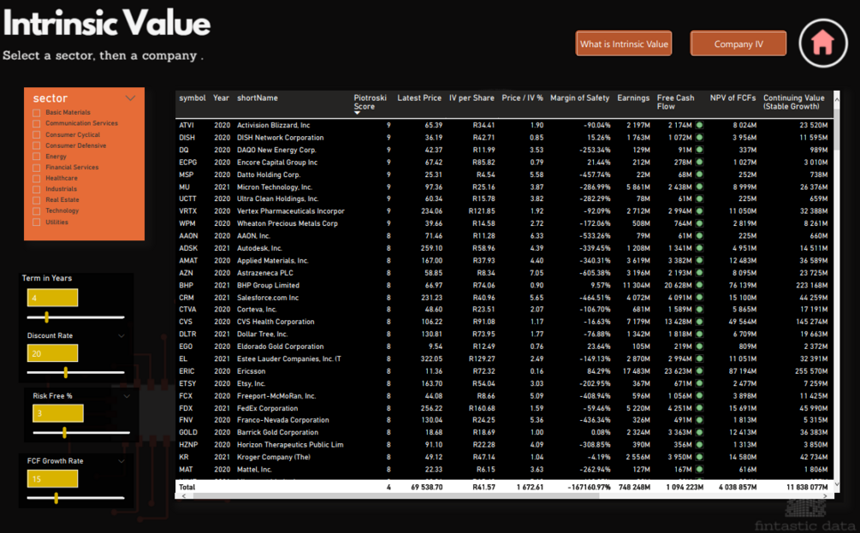
Task: Click the Risk Free % value box
Action: (58, 413)
